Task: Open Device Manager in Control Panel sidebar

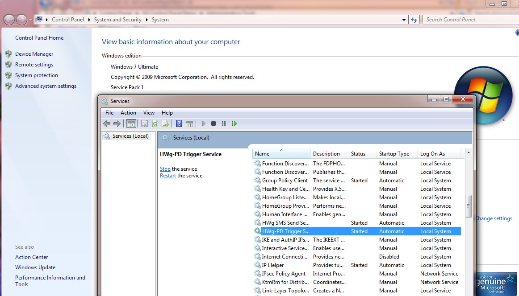Action: click(34, 54)
